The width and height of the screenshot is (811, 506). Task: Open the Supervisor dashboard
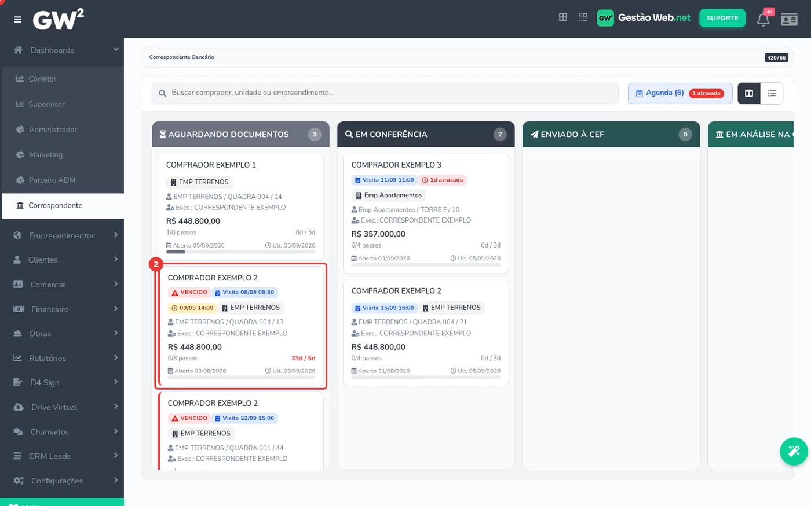(x=63, y=104)
